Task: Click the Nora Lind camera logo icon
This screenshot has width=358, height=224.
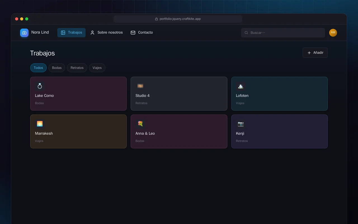Action: pos(24,33)
